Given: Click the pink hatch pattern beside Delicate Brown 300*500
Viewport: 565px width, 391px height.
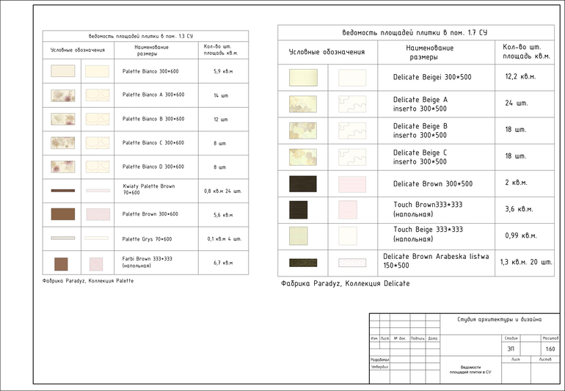Looking at the screenshot, I should (351, 183).
